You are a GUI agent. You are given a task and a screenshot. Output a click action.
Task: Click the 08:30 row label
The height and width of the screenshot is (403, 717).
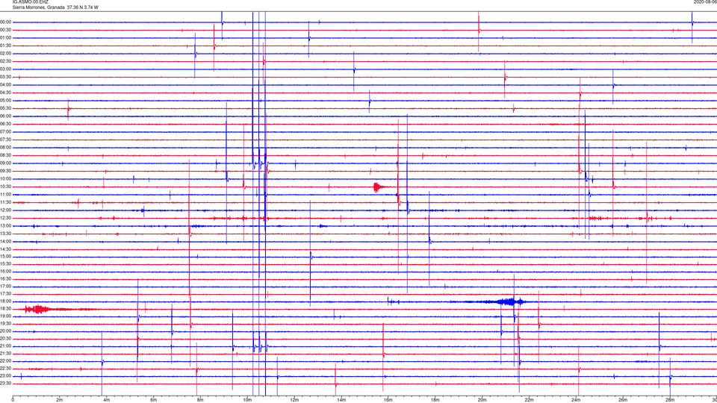coord(6,155)
